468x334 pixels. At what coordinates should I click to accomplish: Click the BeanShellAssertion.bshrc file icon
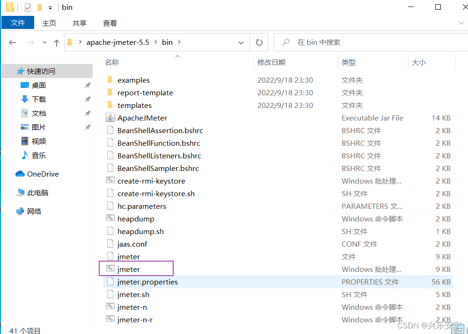click(x=110, y=130)
